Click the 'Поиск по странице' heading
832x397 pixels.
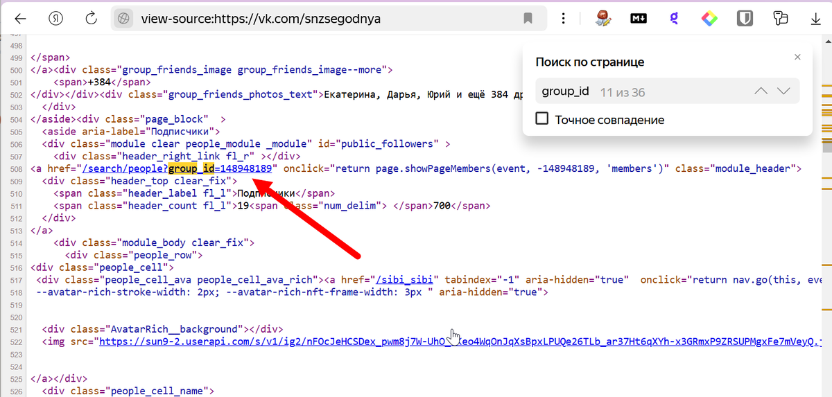tap(590, 62)
